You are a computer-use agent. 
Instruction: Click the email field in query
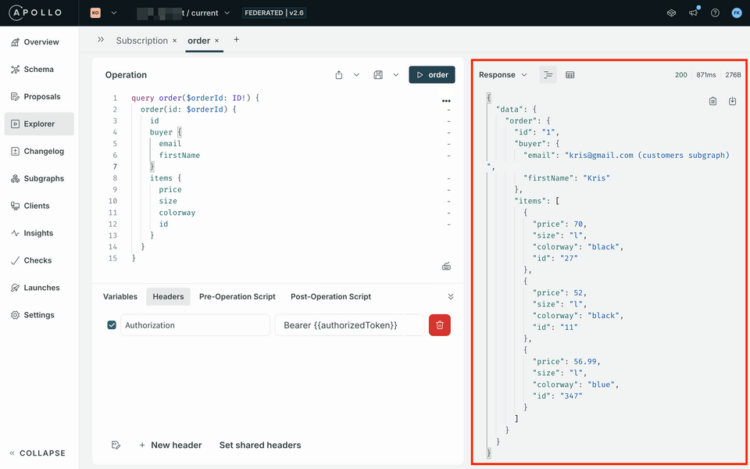click(170, 144)
